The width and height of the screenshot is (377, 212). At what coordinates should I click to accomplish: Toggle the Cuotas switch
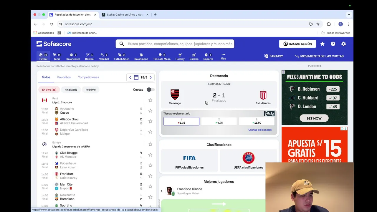pos(151,90)
